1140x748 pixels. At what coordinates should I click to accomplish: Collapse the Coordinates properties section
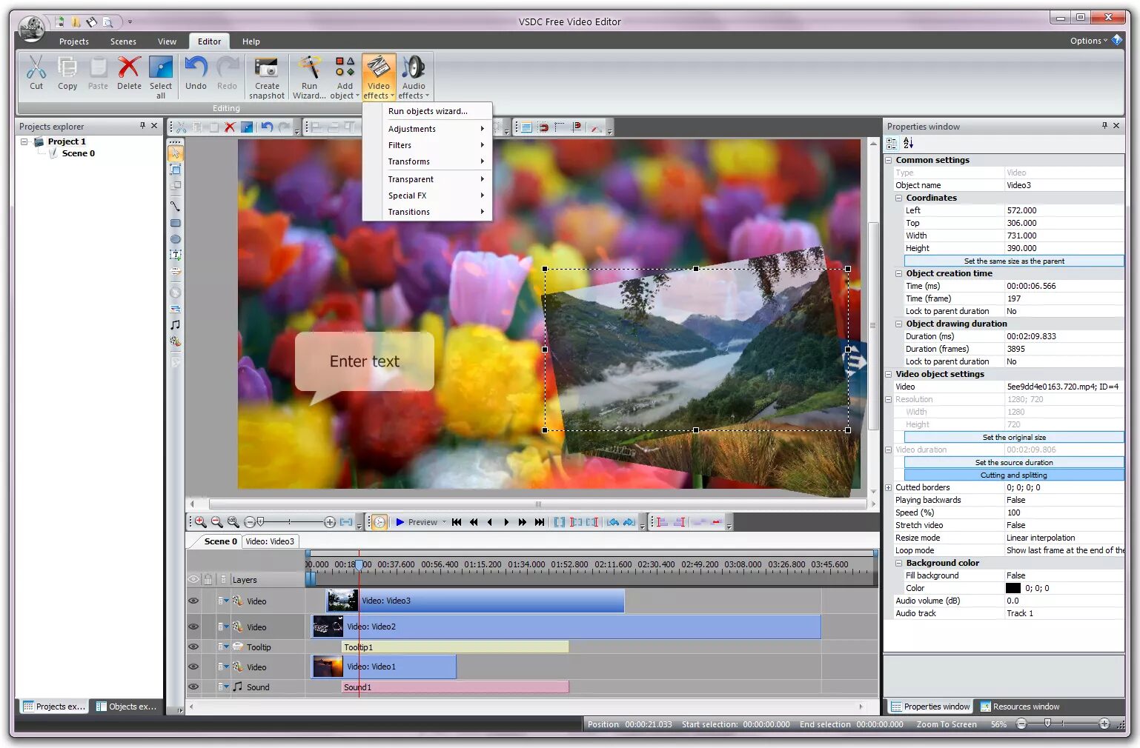(899, 198)
